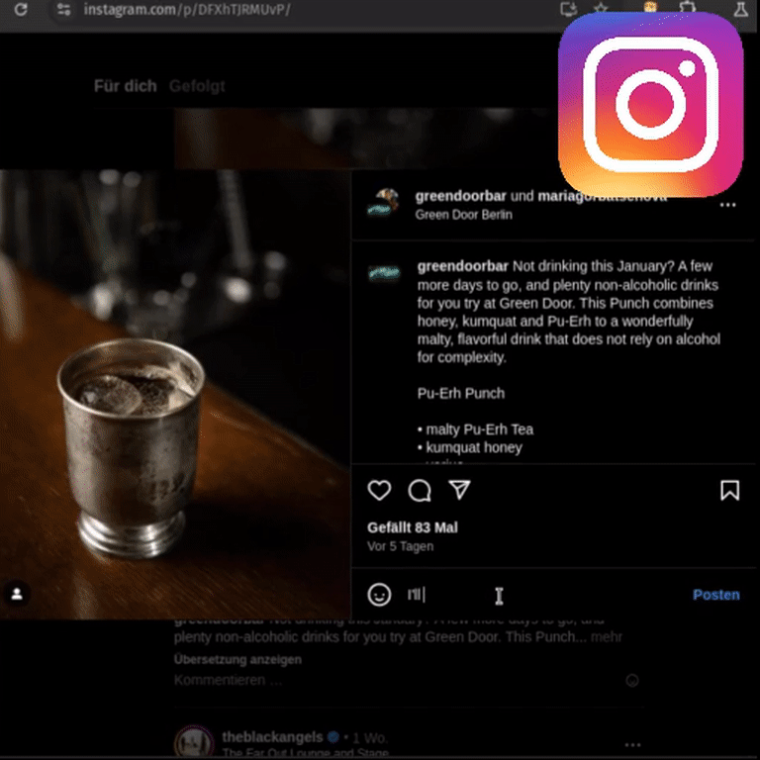This screenshot has height=760, width=760.
Task: Show tagged people icon on photo
Action: pos(17,594)
